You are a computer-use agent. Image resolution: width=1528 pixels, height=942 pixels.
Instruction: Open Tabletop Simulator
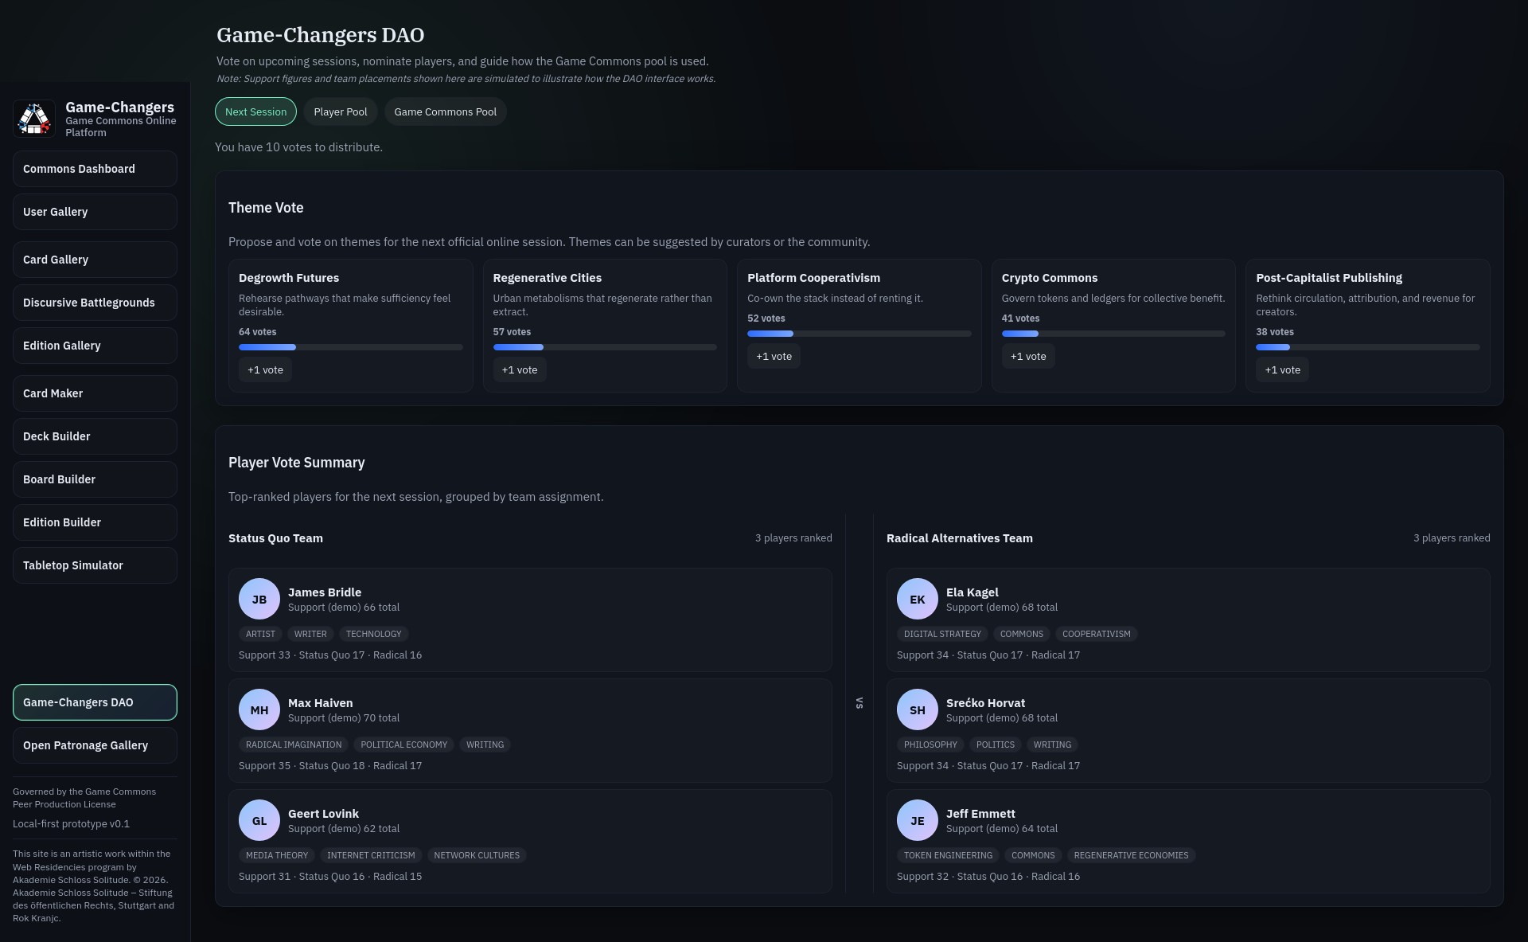(x=95, y=565)
